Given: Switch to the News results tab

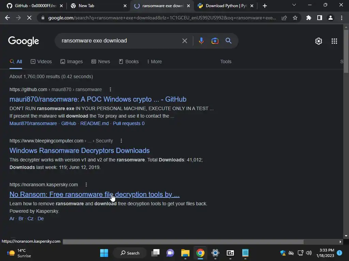Looking at the screenshot, I should (x=101, y=62).
